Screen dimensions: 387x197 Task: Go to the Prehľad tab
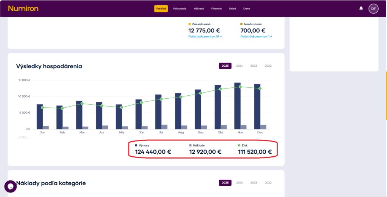click(161, 9)
